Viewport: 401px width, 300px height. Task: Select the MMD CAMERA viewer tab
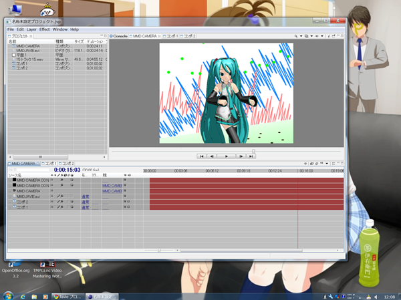pyautogui.click(x=145, y=36)
